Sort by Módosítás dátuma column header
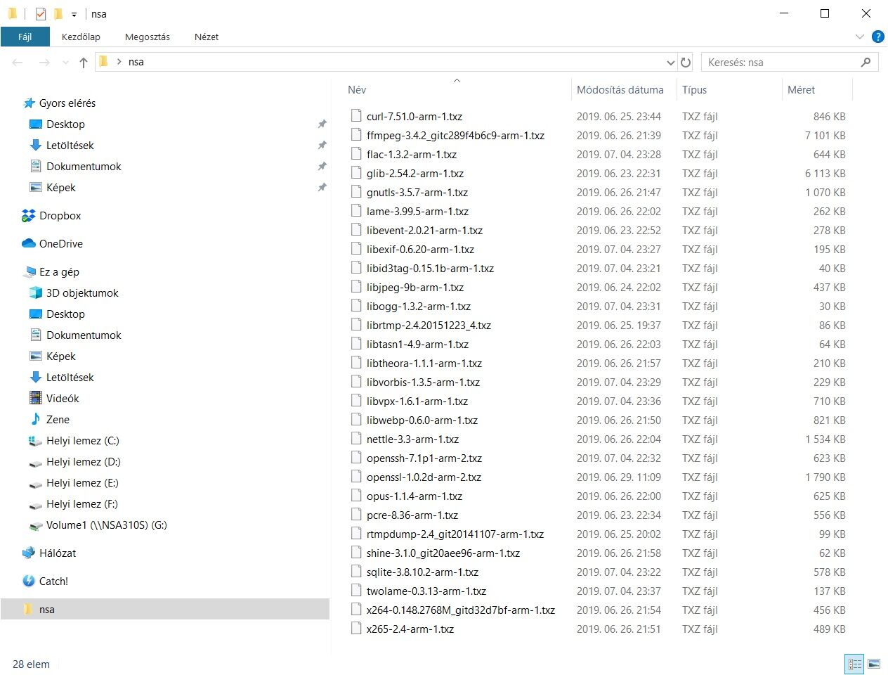This screenshot has height=675, width=888. click(x=620, y=90)
